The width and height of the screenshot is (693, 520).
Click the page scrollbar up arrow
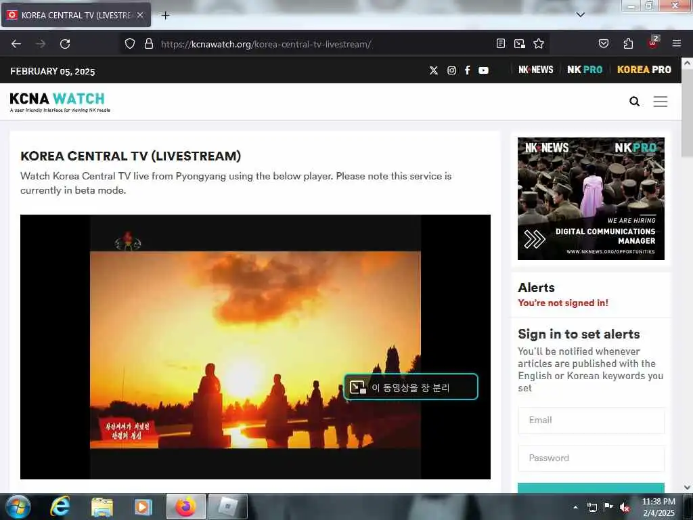[688, 63]
